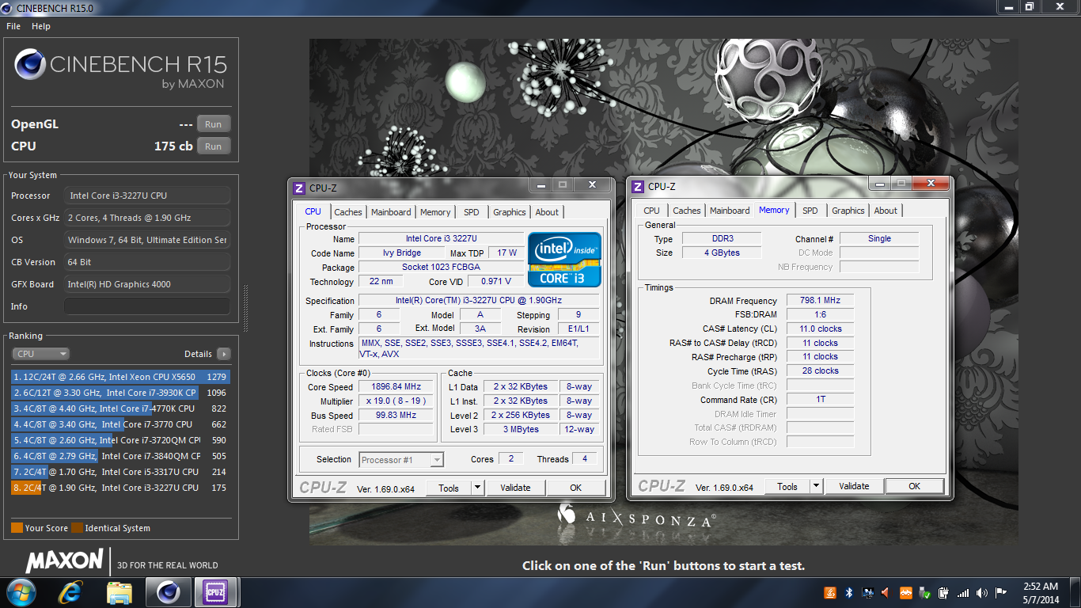Click the Details arrow button in Ranking
This screenshot has height=608, width=1081.
224,354
